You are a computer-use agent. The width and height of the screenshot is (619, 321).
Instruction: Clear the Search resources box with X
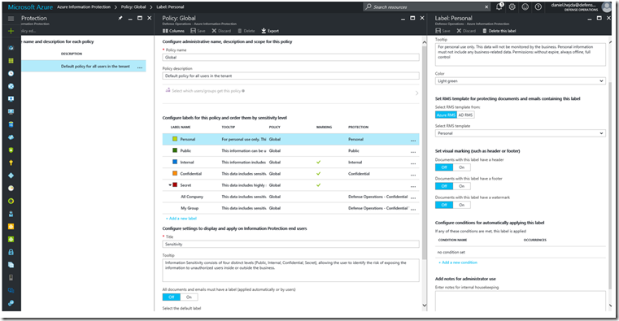pyautogui.click(x=486, y=7)
